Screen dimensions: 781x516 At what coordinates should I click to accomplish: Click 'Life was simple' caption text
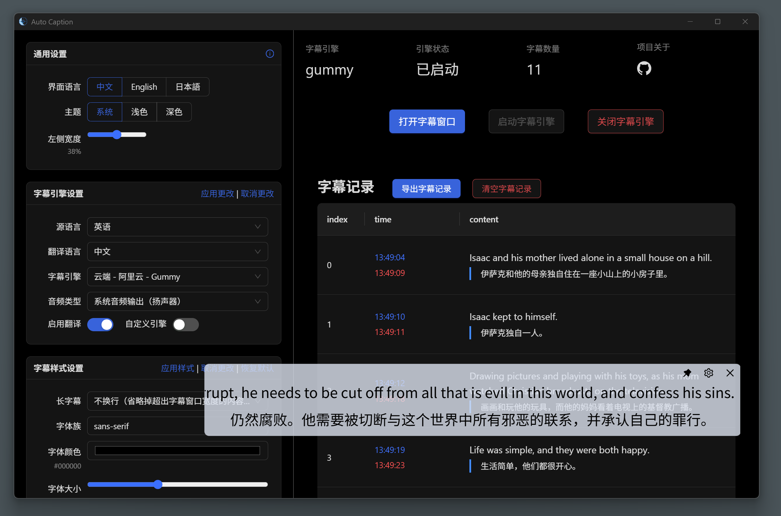pyautogui.click(x=559, y=450)
